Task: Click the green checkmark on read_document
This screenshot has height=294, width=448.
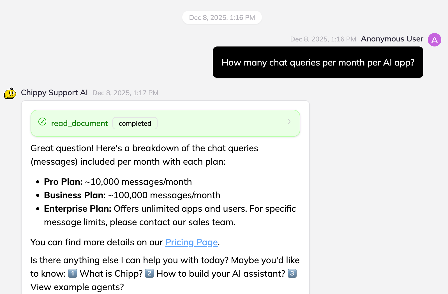Action: point(42,122)
